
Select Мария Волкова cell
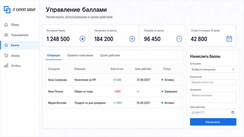pos(57,103)
